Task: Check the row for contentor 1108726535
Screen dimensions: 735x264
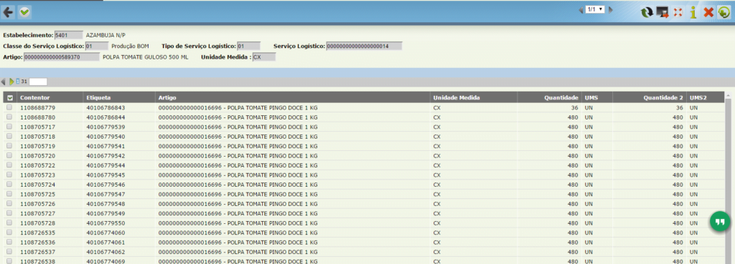Action: click(x=9, y=233)
